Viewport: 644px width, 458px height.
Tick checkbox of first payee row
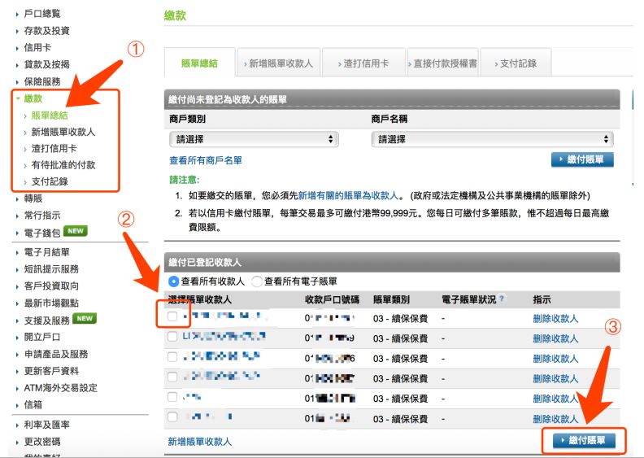point(172,316)
